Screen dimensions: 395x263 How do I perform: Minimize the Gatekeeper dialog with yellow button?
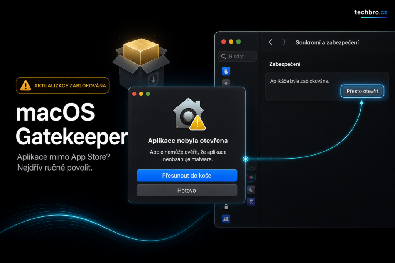141,94
